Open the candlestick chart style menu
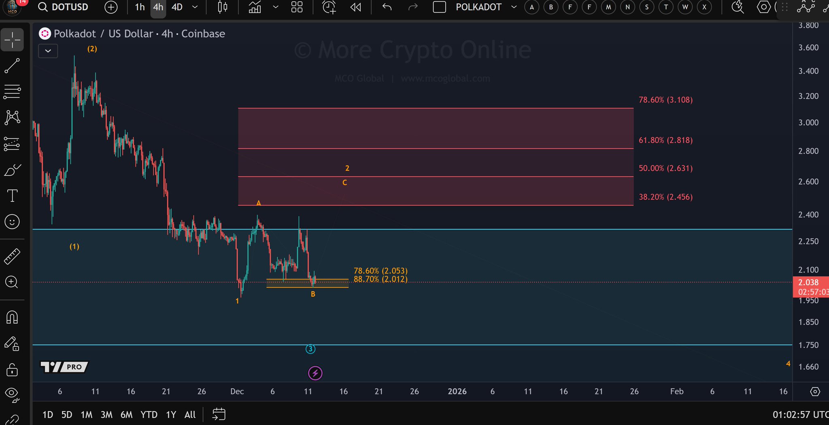 [x=223, y=7]
